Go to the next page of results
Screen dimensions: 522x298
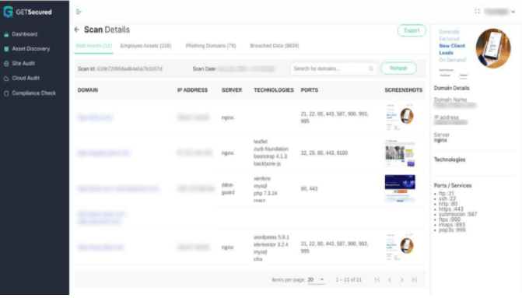(x=402, y=279)
